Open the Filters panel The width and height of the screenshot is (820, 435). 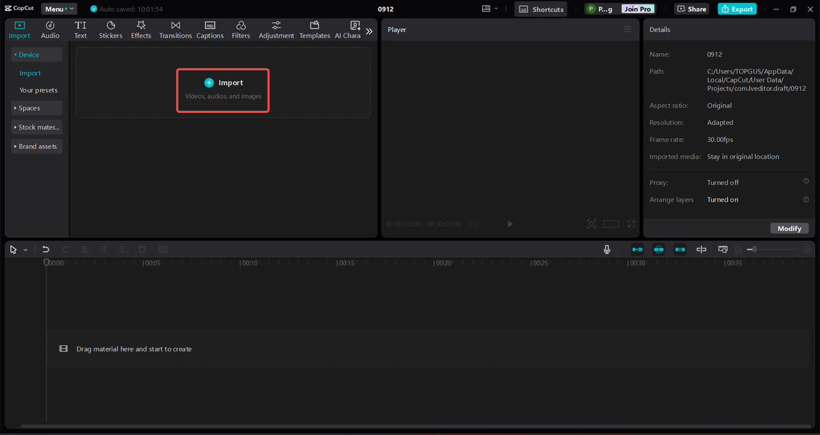click(x=241, y=29)
